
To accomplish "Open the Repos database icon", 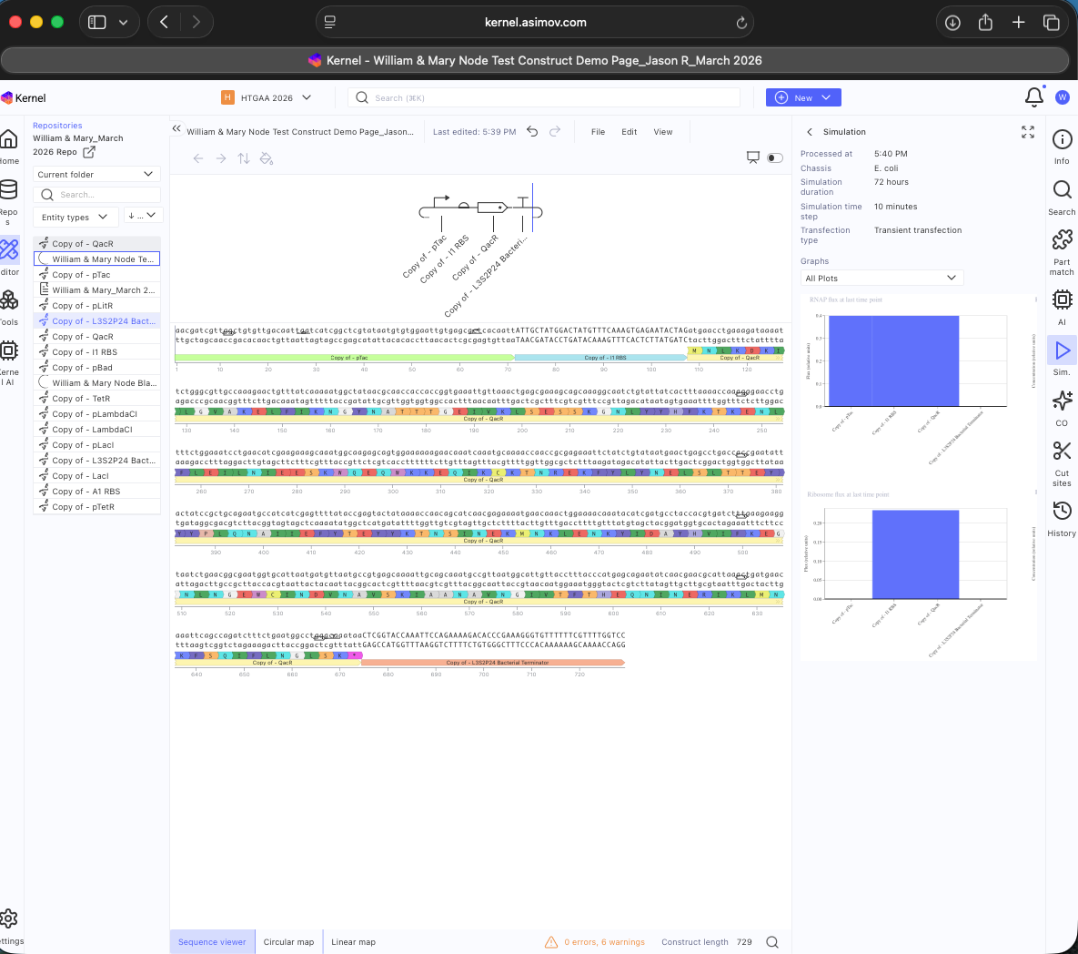I will coord(9,189).
